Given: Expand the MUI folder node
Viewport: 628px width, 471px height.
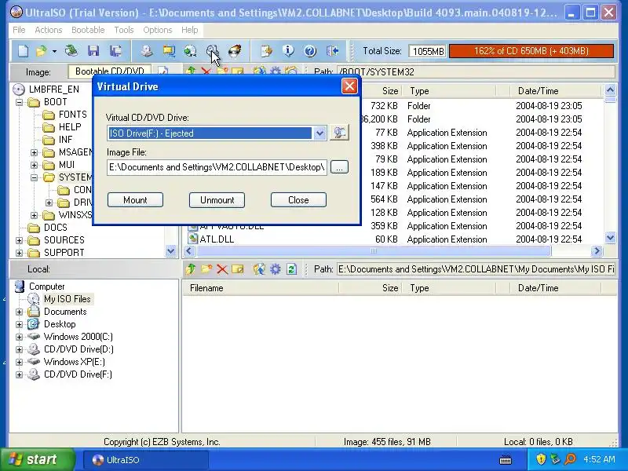Looking at the screenshot, I should point(34,165).
